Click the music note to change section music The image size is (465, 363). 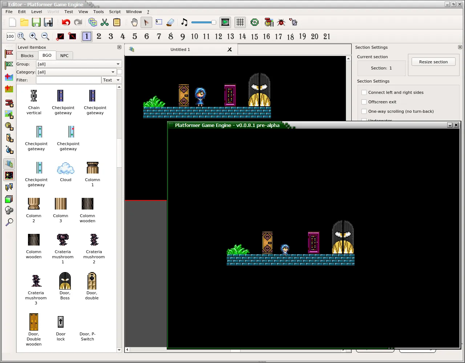[184, 22]
